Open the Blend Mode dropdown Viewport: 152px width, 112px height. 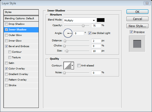(80, 20)
